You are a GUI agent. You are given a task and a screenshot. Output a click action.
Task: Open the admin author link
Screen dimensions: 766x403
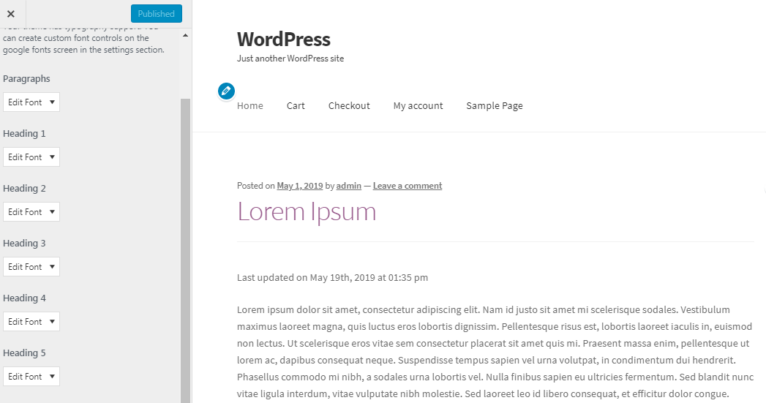[349, 186]
